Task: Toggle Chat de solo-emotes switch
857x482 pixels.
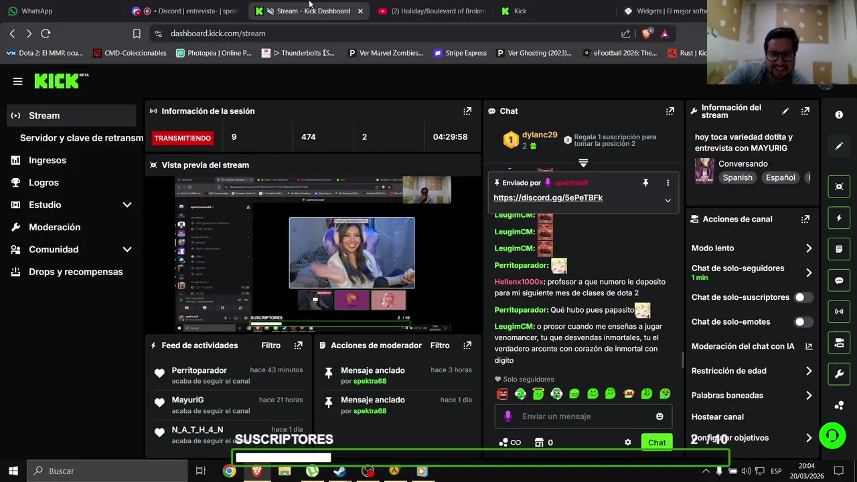Action: click(x=803, y=322)
